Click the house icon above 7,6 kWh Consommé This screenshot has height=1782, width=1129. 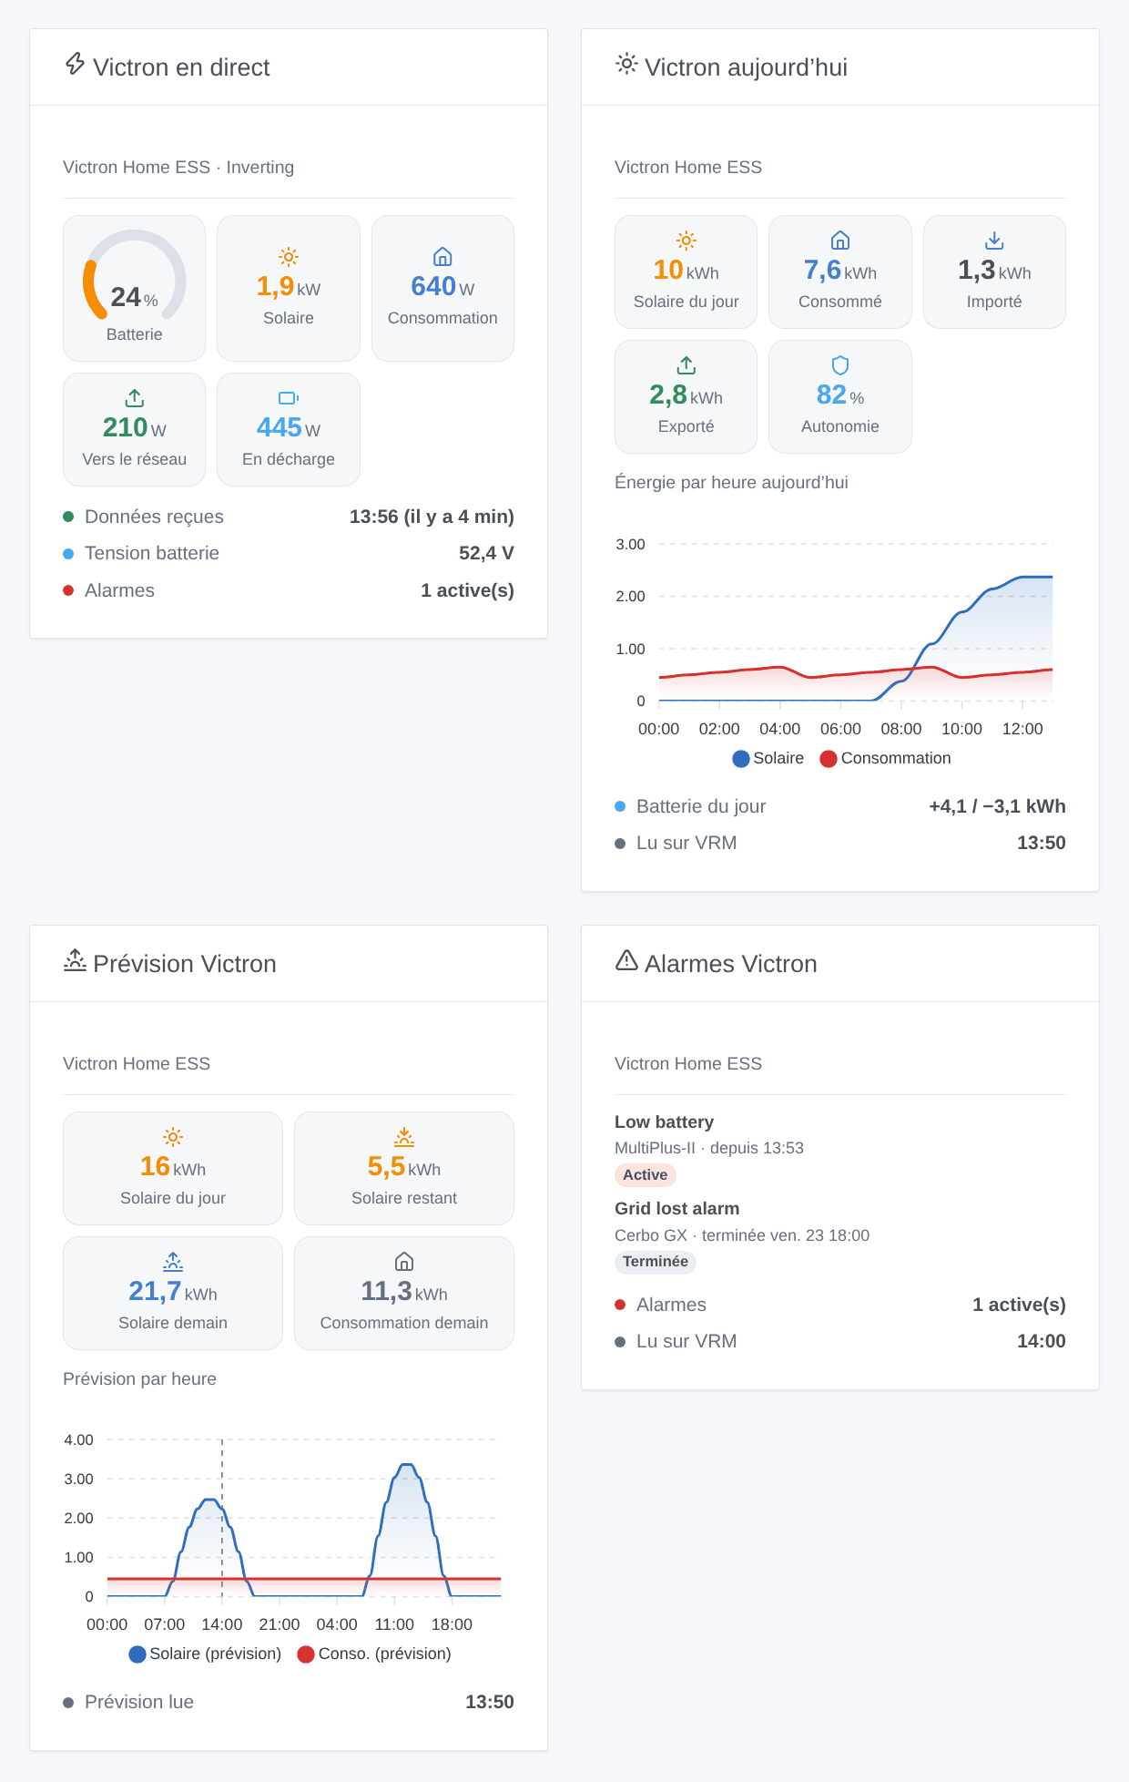point(840,241)
